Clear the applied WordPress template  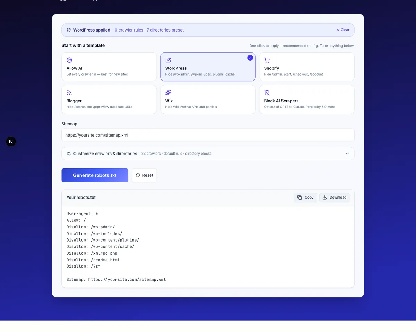[x=343, y=30]
